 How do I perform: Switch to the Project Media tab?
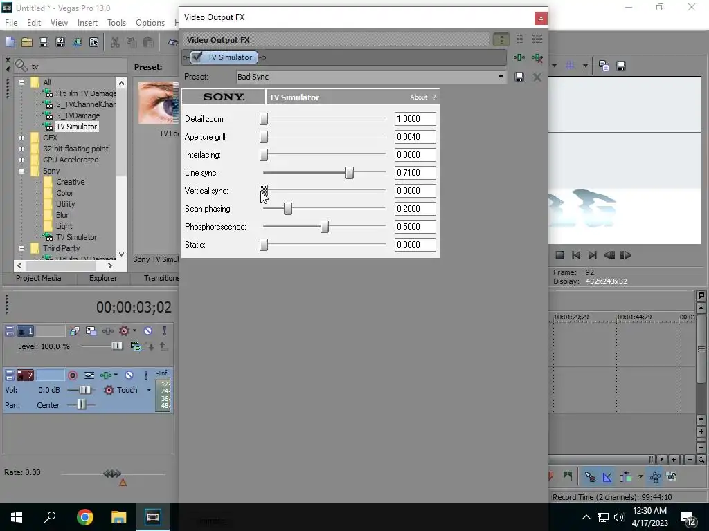coord(39,278)
